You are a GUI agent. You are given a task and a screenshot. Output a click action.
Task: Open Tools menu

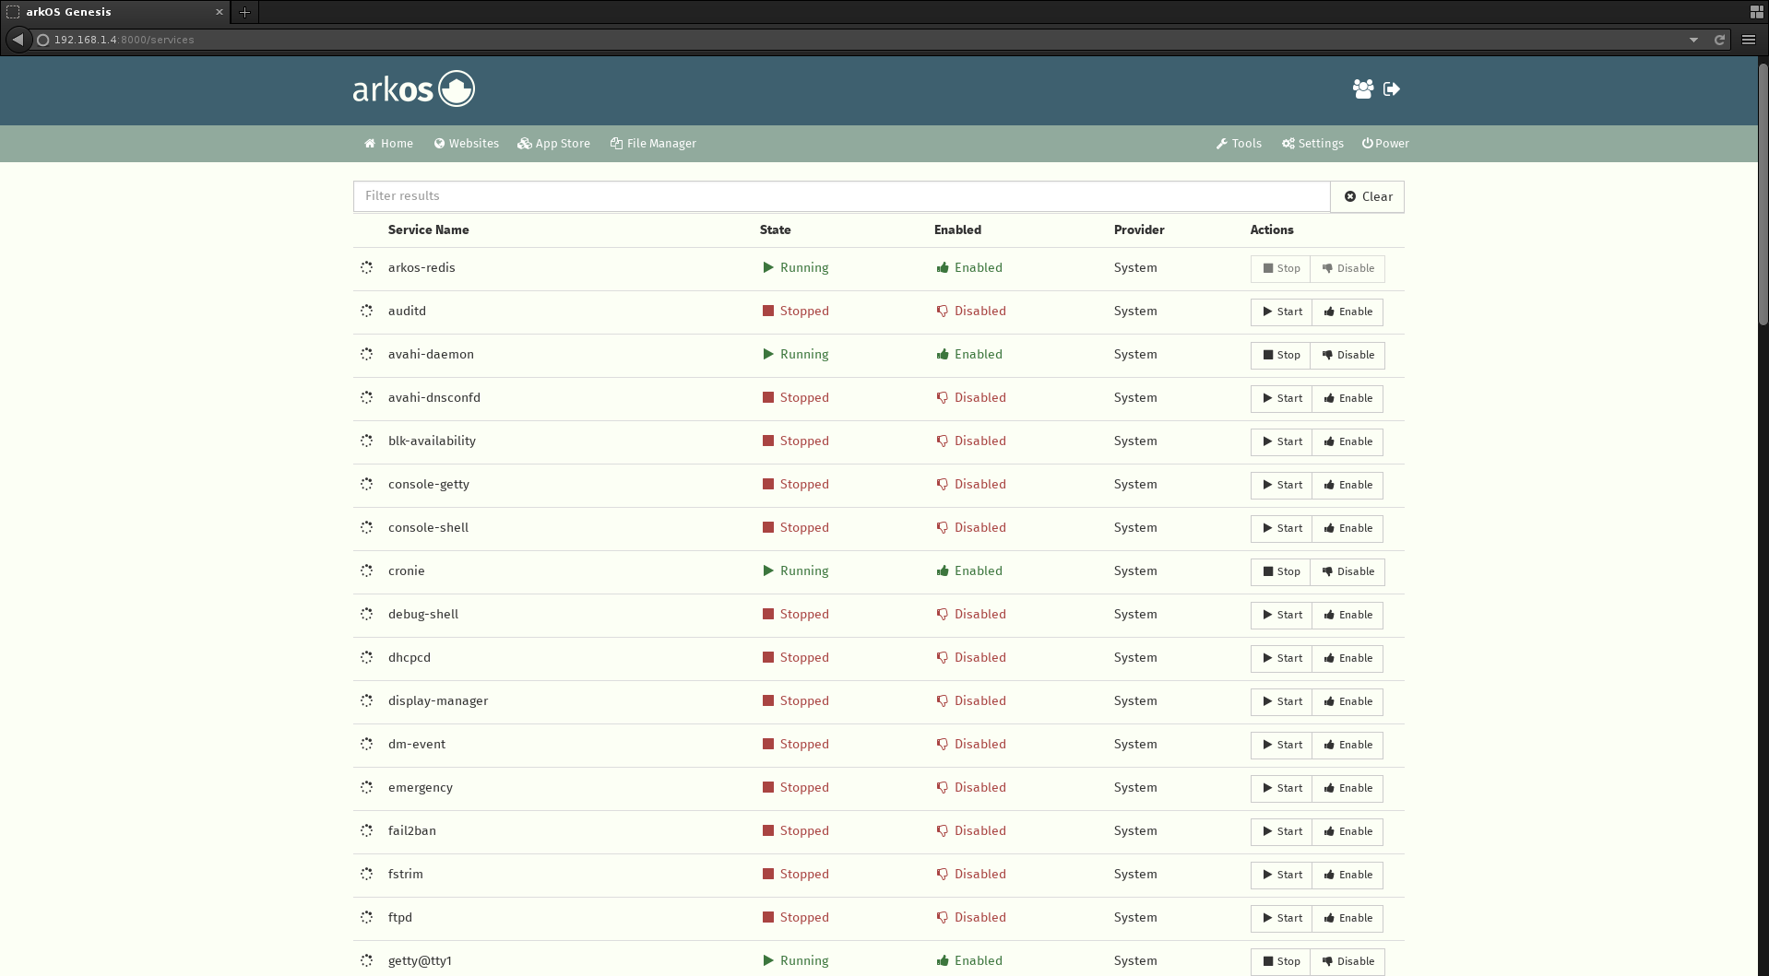1239,144
